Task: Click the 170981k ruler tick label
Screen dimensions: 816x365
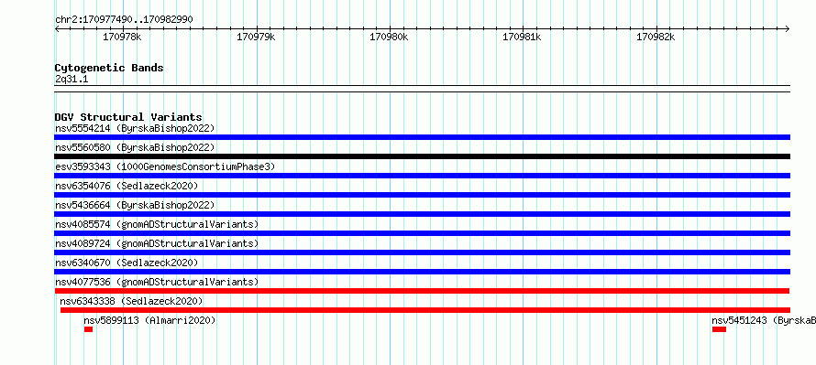Action: click(522, 37)
